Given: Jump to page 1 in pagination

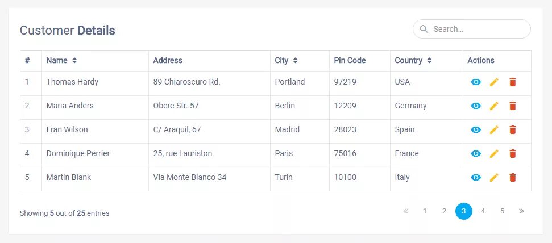Looking at the screenshot, I should 425,211.
